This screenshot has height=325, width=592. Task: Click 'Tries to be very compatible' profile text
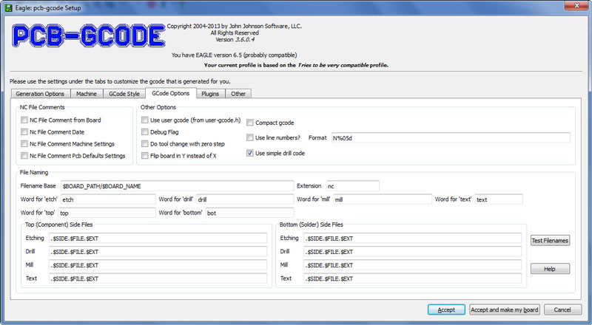333,65
